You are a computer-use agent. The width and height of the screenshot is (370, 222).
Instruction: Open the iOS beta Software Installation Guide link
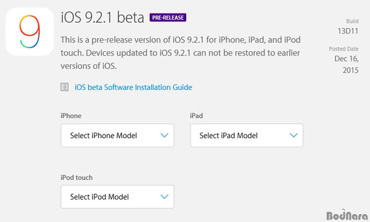tap(133, 88)
